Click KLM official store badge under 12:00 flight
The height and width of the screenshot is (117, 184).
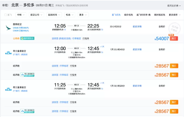tap(27, 75)
